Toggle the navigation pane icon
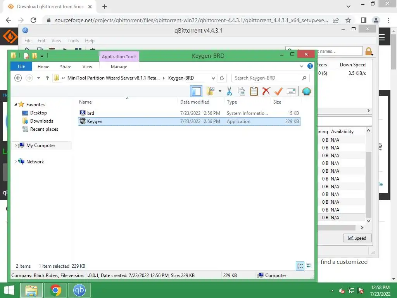The width and height of the screenshot is (397, 298). pos(196,91)
